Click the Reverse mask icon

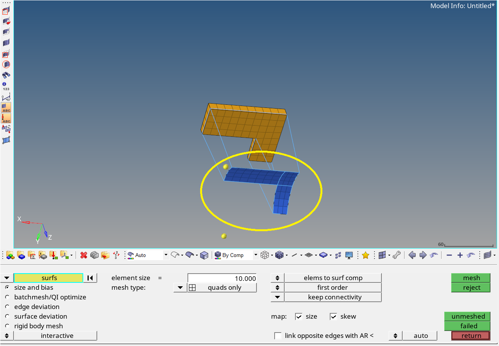[6, 22]
